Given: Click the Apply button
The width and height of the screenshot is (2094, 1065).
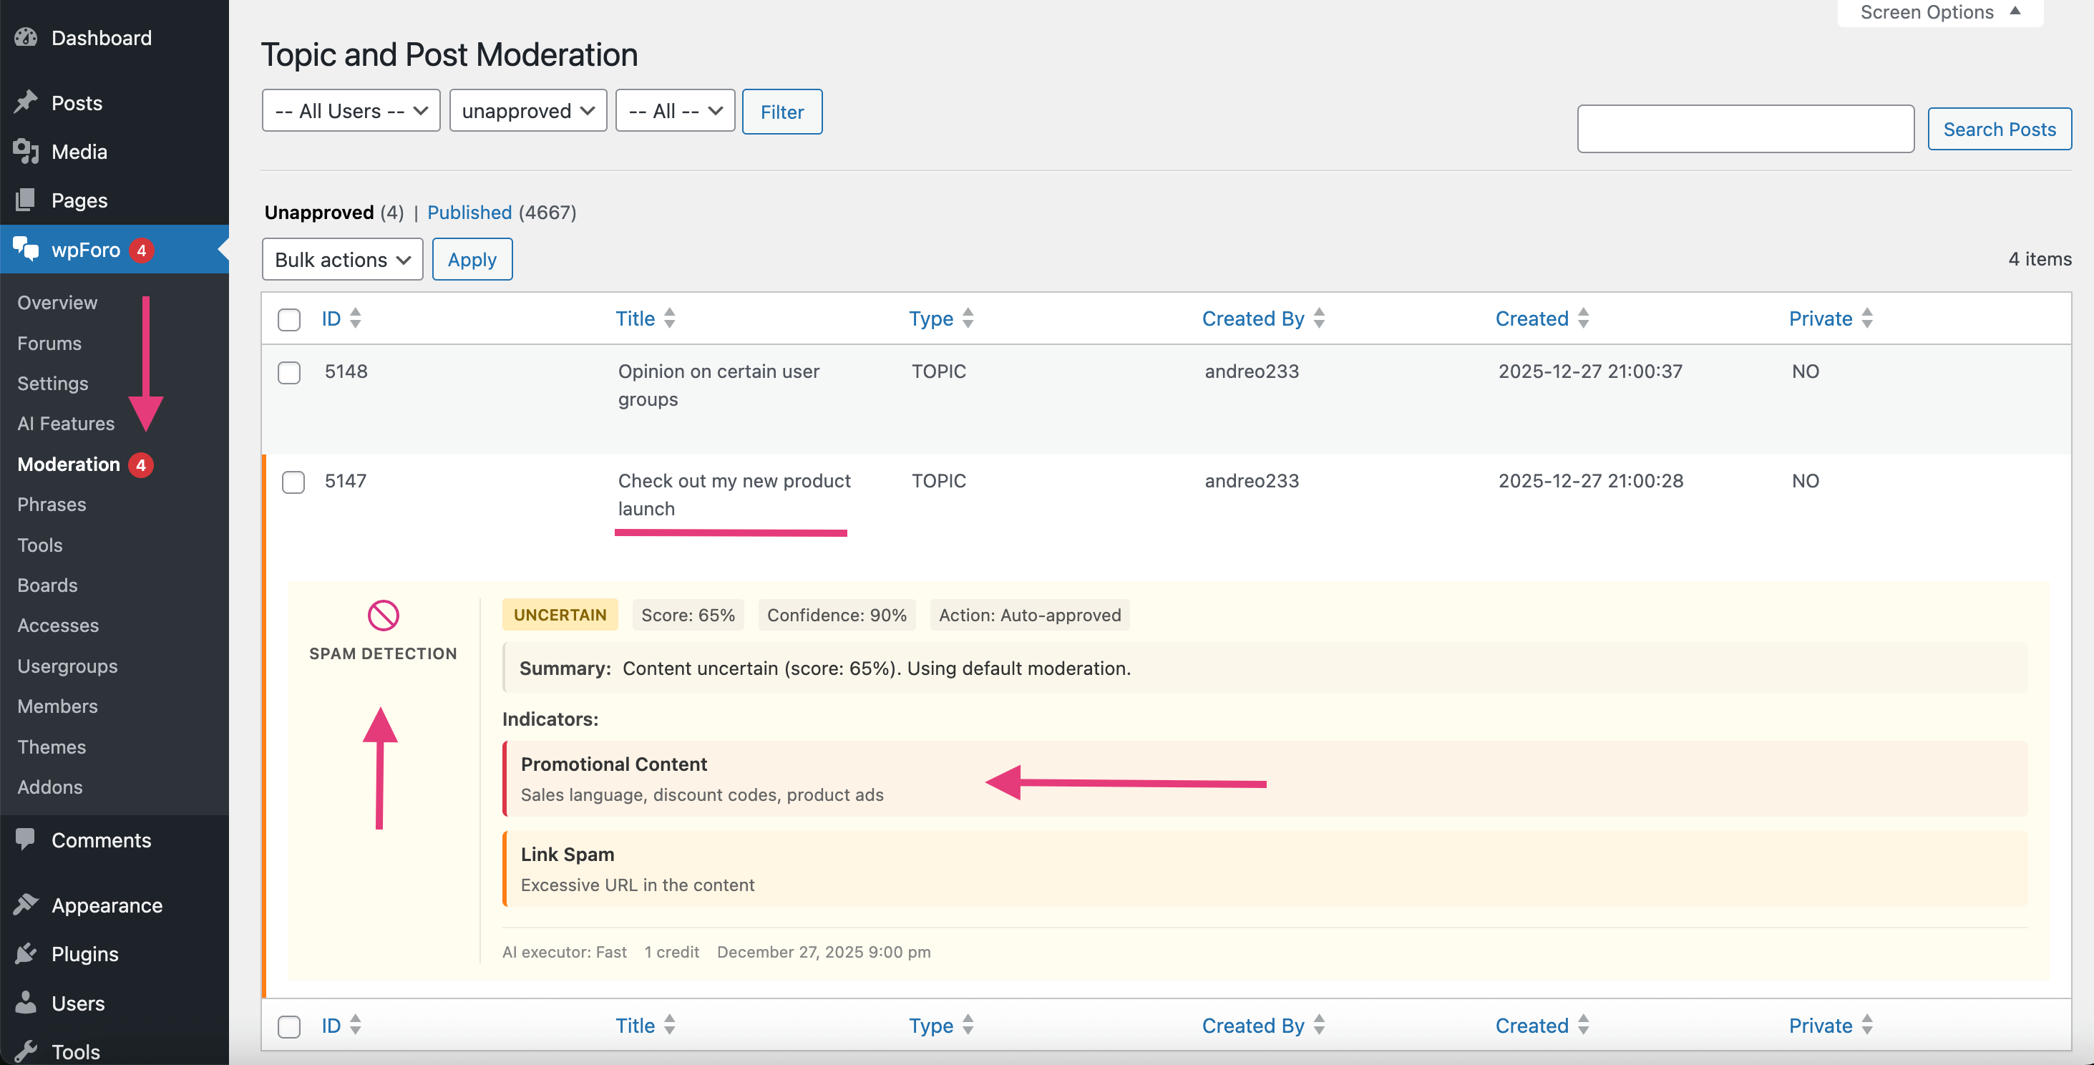Looking at the screenshot, I should pyautogui.click(x=472, y=259).
